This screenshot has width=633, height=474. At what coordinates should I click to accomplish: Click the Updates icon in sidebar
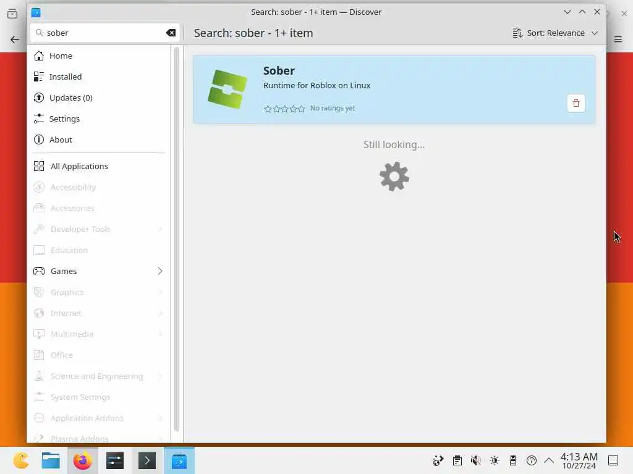(39, 98)
